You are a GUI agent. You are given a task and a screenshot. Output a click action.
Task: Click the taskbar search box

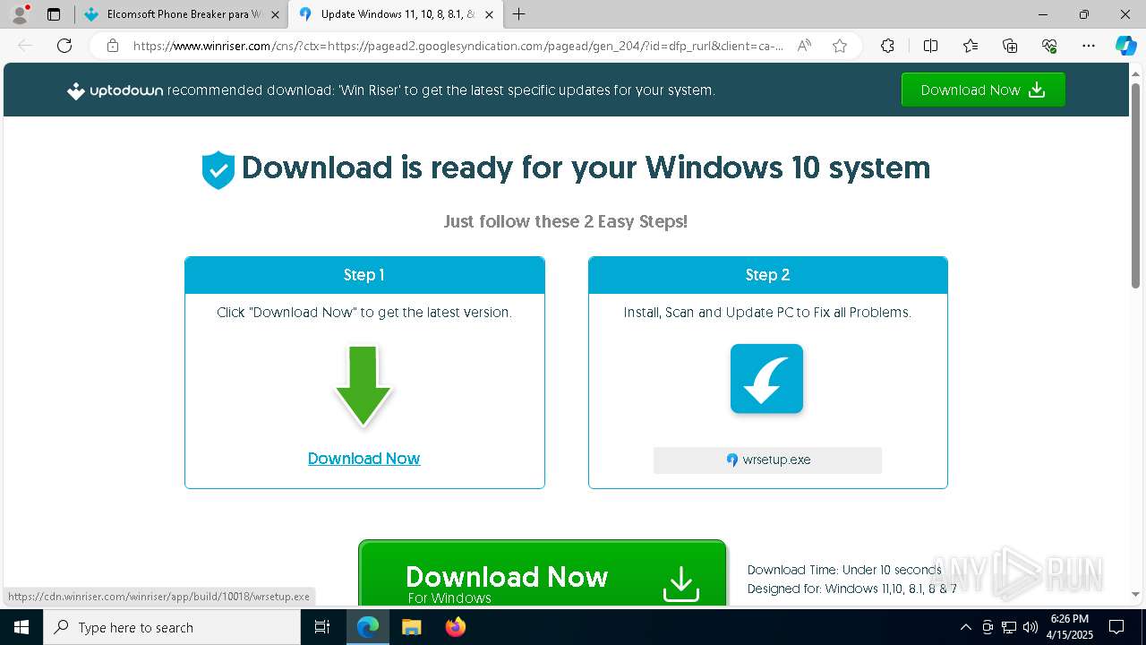point(172,627)
